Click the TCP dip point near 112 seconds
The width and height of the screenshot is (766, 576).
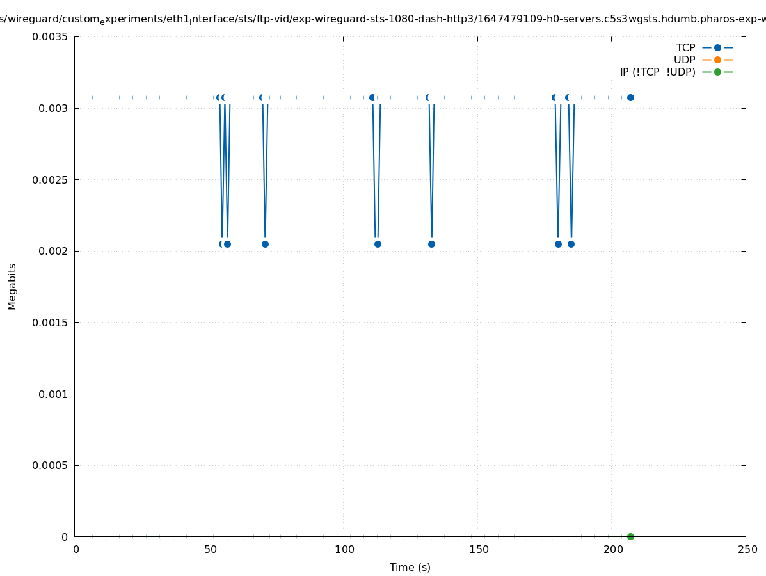[x=378, y=244]
